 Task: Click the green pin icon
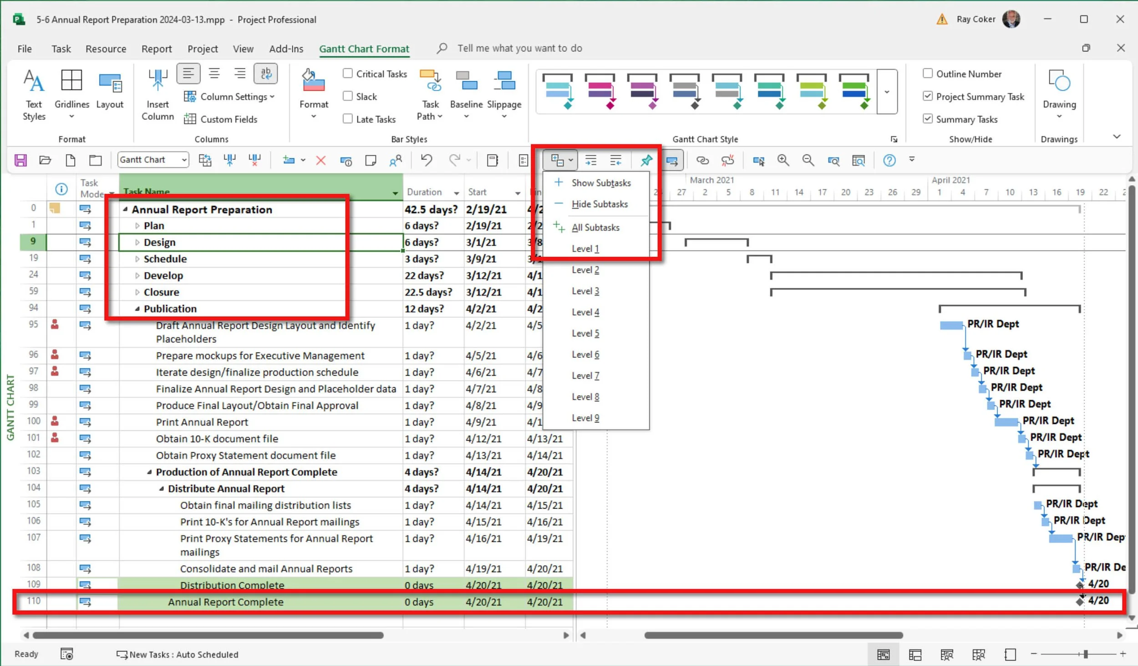tap(646, 160)
